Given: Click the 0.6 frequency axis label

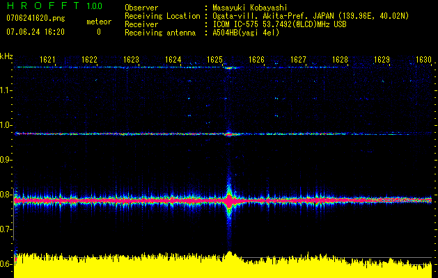Looking at the screenshot, I should pyautogui.click(x=6, y=264).
